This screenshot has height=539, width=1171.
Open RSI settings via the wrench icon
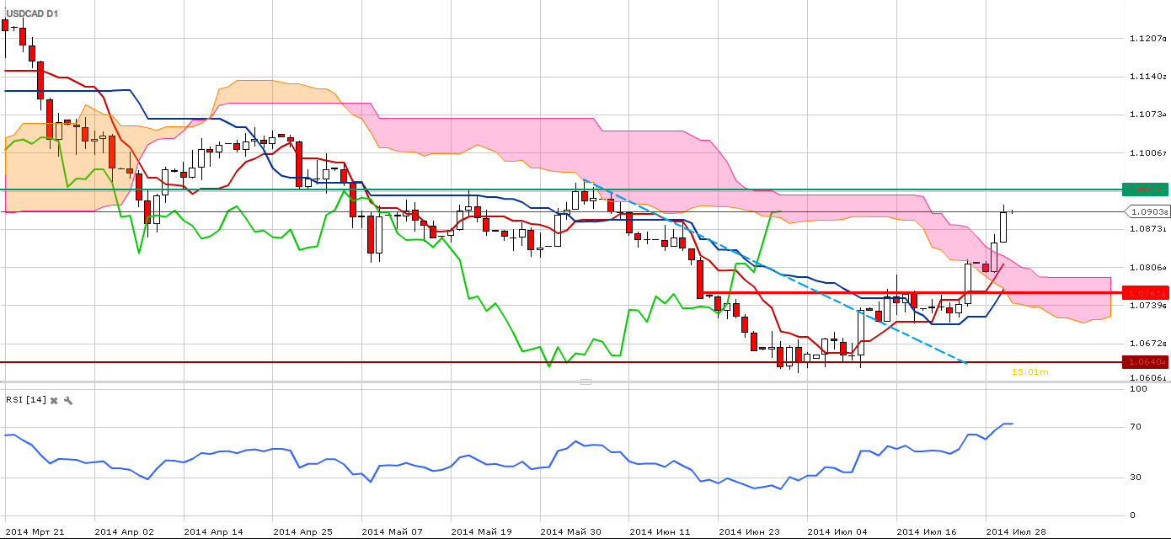[69, 400]
